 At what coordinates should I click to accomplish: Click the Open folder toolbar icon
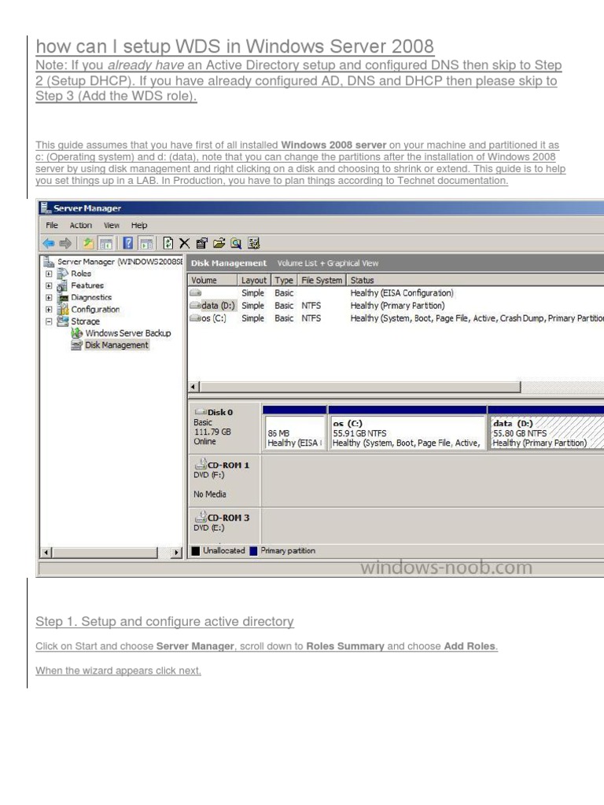(x=219, y=243)
